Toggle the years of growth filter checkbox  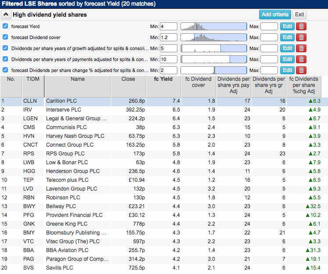5,48
